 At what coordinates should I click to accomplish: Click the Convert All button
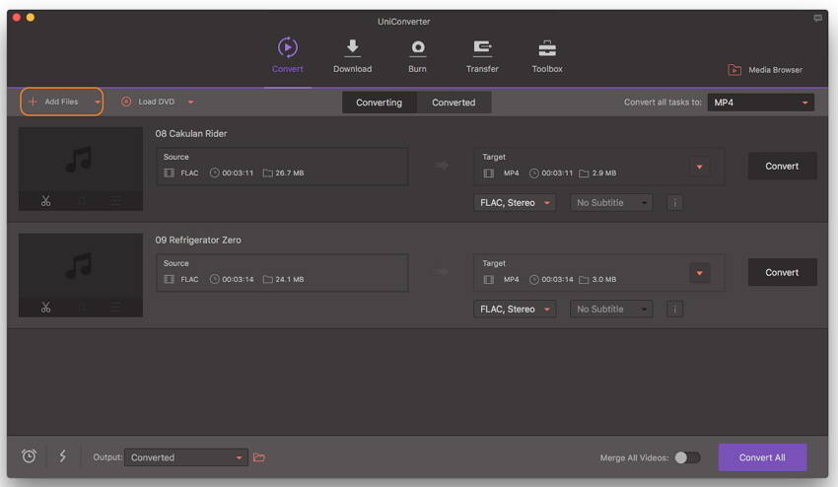[762, 457]
